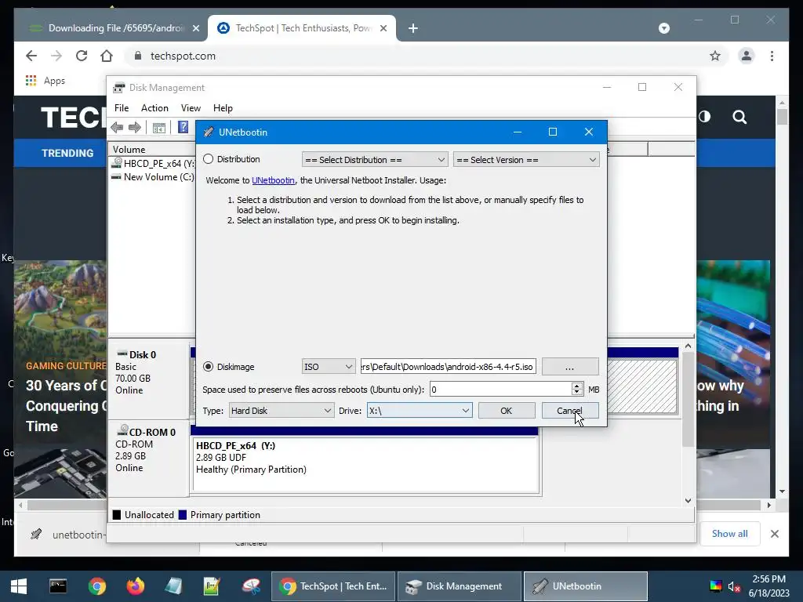This screenshot has height=602, width=803.
Task: Switch to Disk Management taskbar button
Action: tap(460, 586)
